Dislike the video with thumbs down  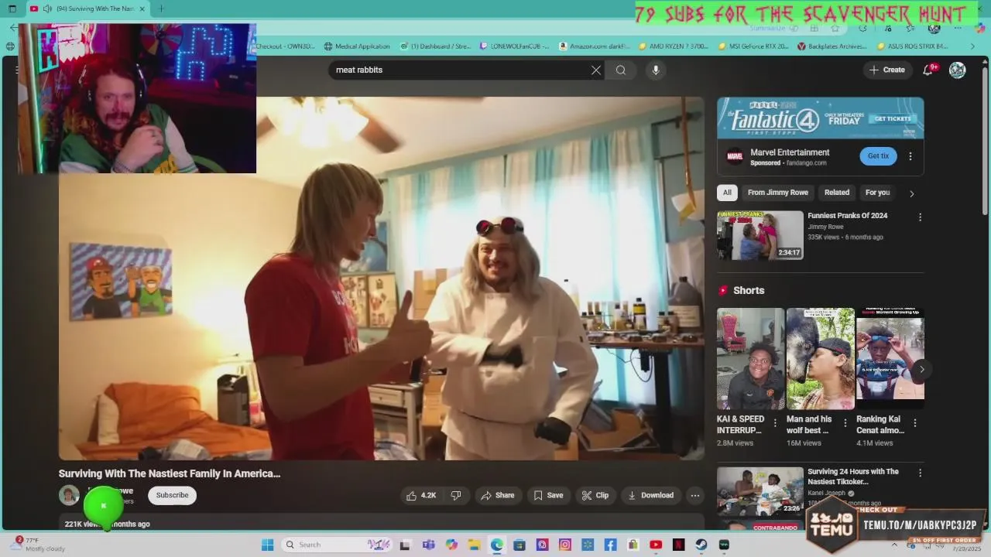[x=456, y=495]
